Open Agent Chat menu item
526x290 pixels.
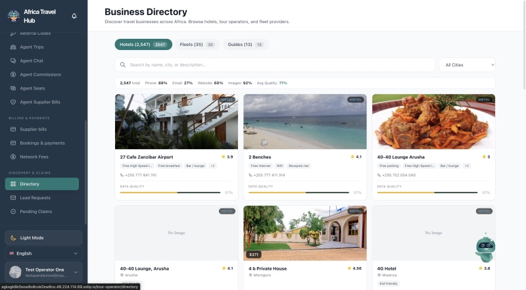coord(42,60)
